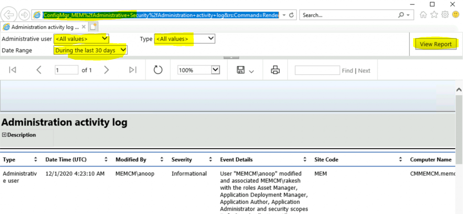The height and width of the screenshot is (214, 463).
Task: Click the Event Details text cell
Action: pyautogui.click(x=264, y=191)
